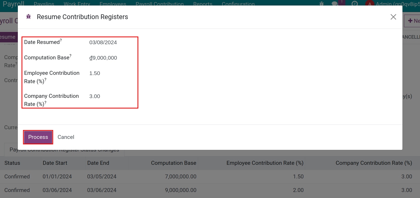
Task: Close the Resume Contribution Registers dialog
Action: click(x=393, y=17)
